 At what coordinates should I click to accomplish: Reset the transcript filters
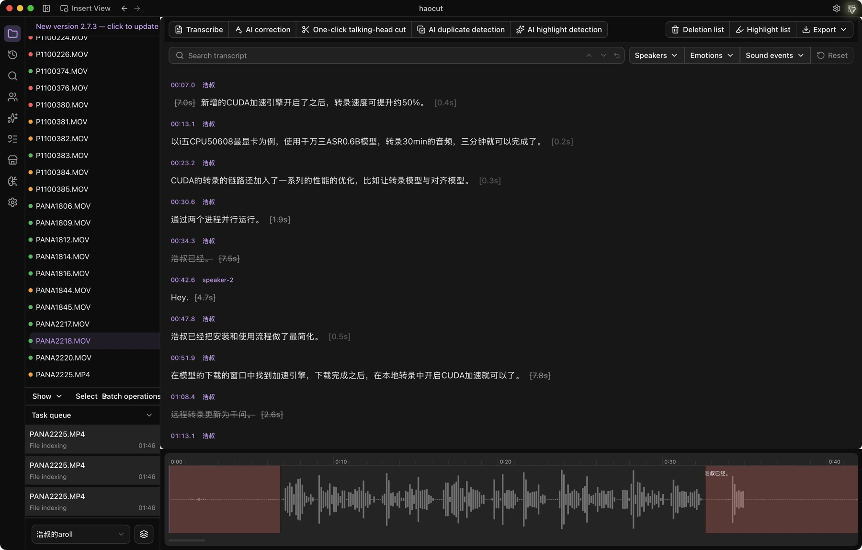[x=832, y=56]
